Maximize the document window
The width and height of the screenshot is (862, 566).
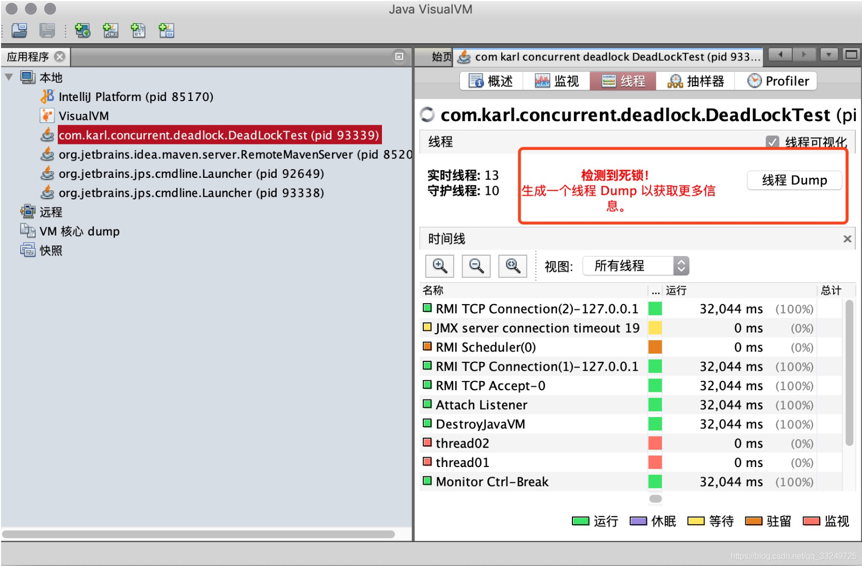851,54
